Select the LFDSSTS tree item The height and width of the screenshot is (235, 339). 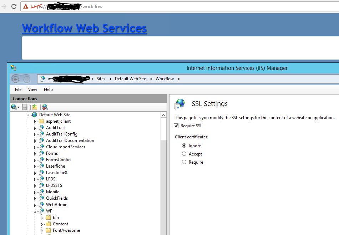pyautogui.click(x=54, y=185)
